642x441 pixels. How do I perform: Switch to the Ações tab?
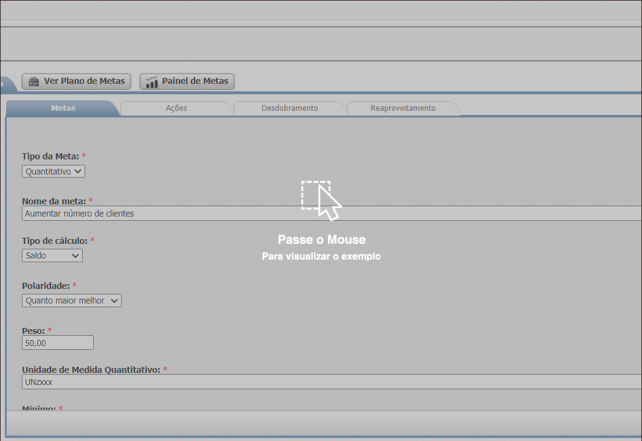click(176, 108)
